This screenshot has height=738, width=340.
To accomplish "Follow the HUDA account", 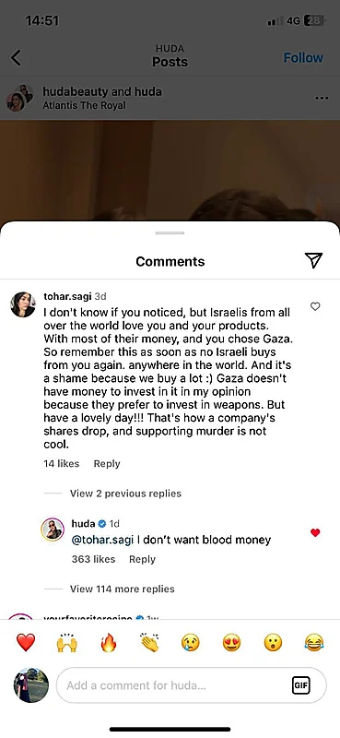I will pos(303,58).
